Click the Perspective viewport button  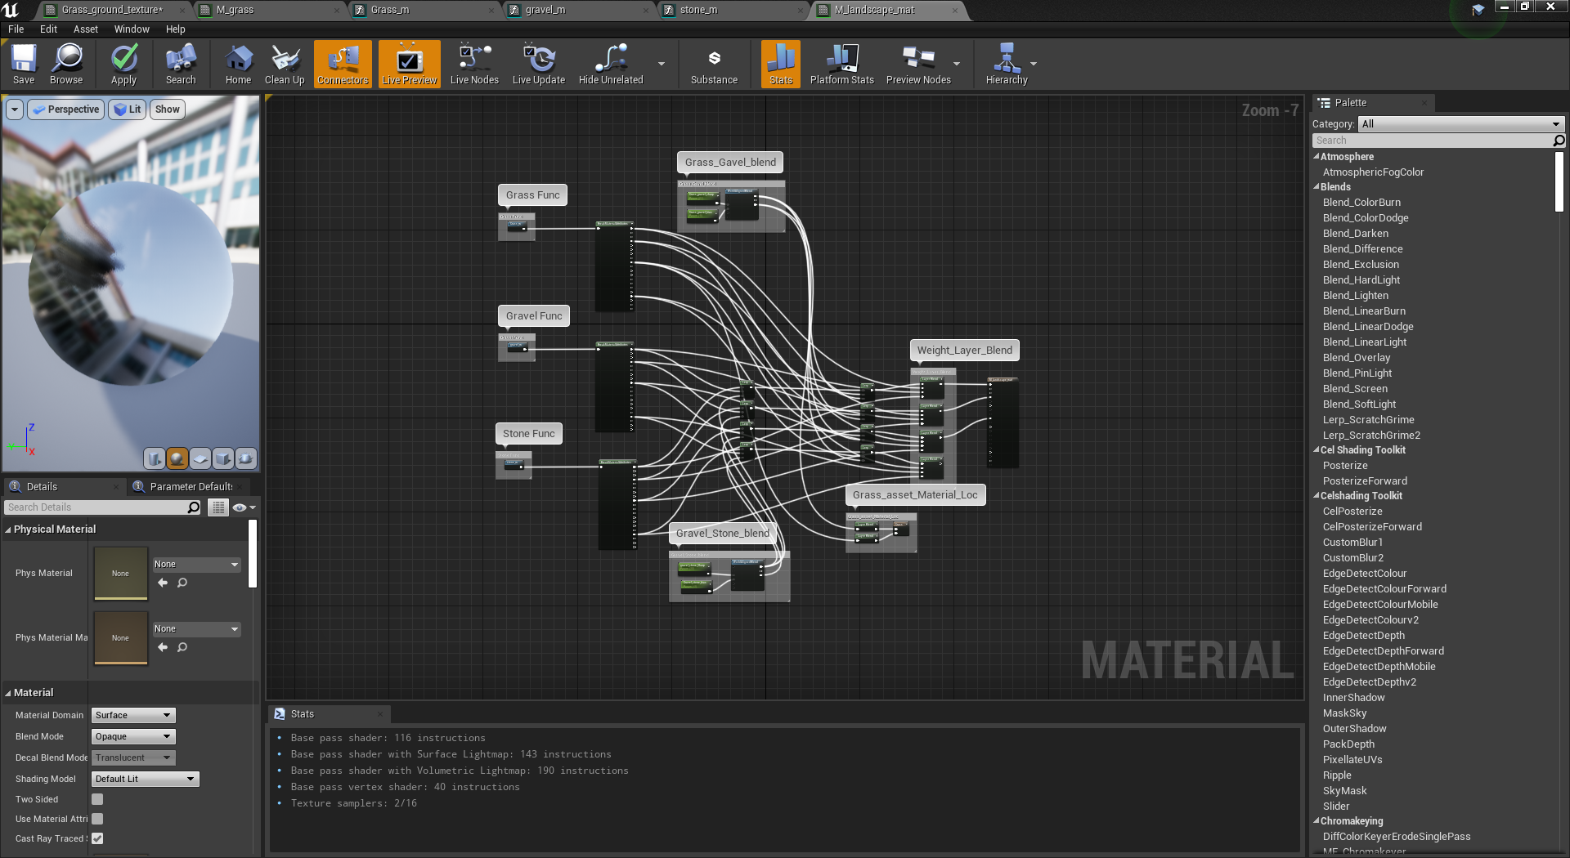pyautogui.click(x=66, y=109)
